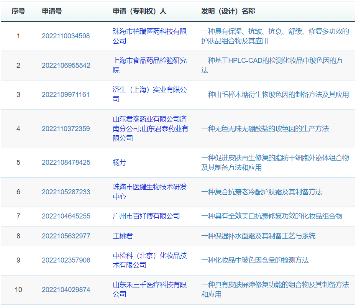
Task: Click application number 2022110372359
Action: pos(66,129)
